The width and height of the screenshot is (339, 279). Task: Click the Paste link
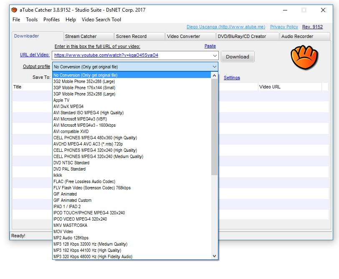[210, 46]
